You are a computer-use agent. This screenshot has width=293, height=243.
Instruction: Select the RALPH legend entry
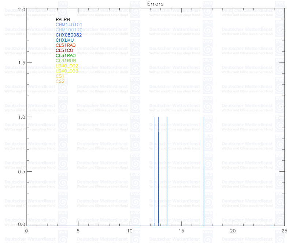pyautogui.click(x=63, y=20)
